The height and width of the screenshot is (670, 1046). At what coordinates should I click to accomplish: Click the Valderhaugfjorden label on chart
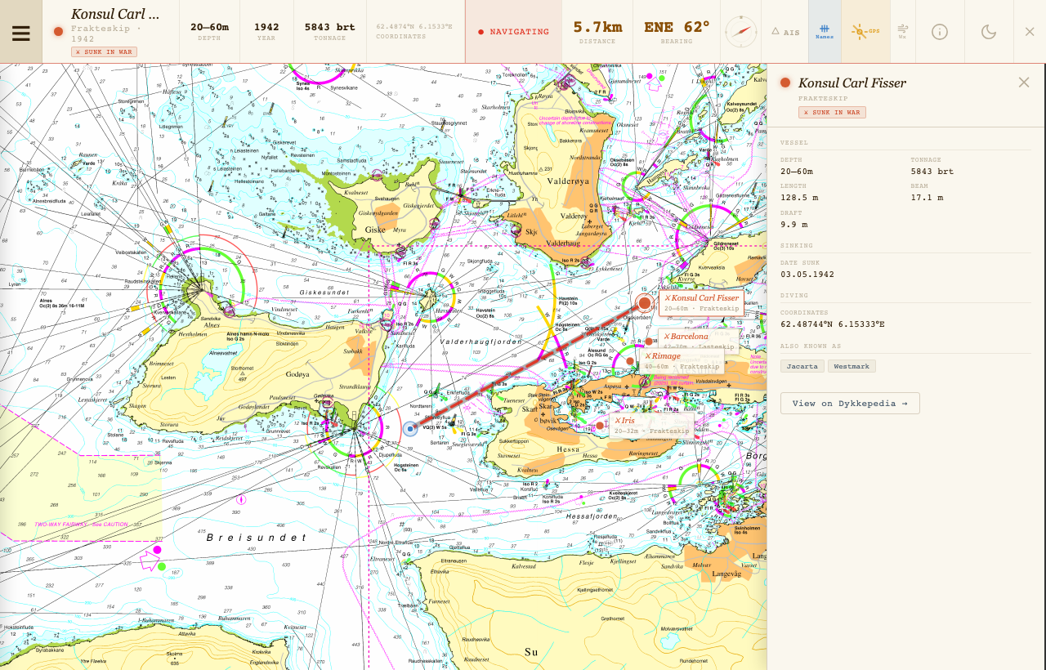tap(481, 341)
